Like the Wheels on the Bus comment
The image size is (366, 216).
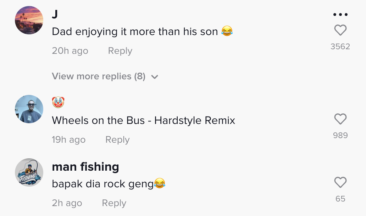(340, 119)
